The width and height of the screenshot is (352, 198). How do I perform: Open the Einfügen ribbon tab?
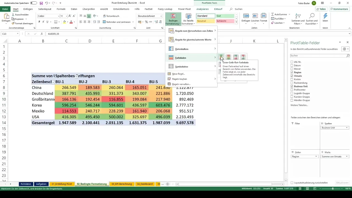pos(28,9)
